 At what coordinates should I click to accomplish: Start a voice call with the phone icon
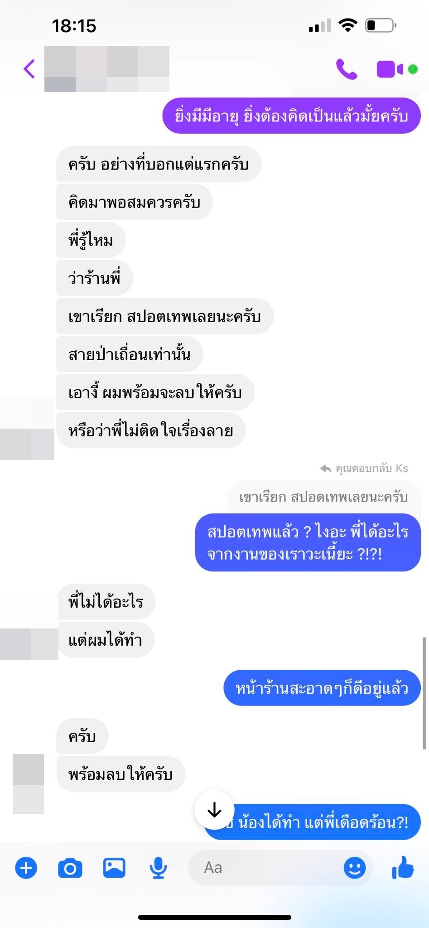tap(347, 69)
